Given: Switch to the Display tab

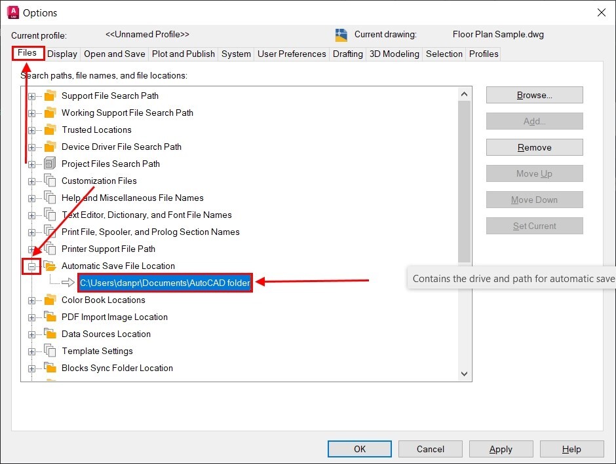Looking at the screenshot, I should click(62, 54).
